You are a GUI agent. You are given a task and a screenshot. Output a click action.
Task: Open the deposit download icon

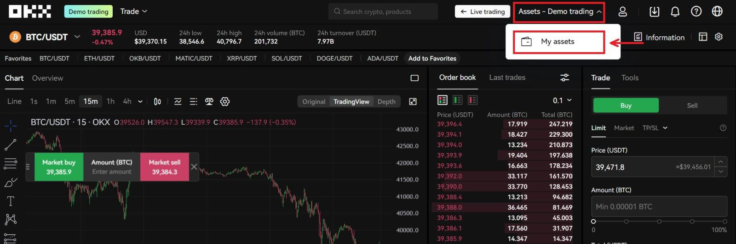pos(654,11)
